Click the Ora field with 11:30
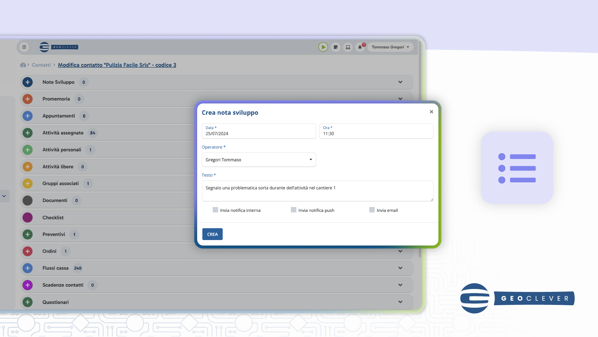Screen dimensions: 598x337 coord(376,131)
